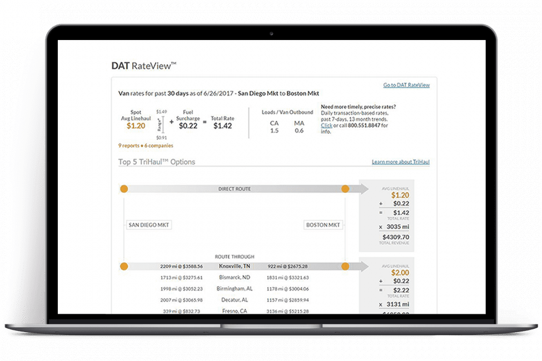Click the "3131 mi" distance value
Viewport: 542px width, 361px height.
pos(397,304)
